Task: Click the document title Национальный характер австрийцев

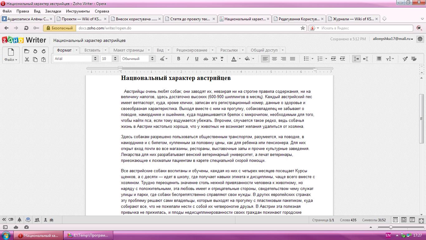Action: pos(90,40)
